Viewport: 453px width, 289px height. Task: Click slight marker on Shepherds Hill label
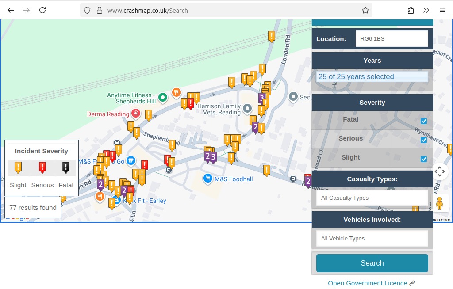(x=172, y=145)
